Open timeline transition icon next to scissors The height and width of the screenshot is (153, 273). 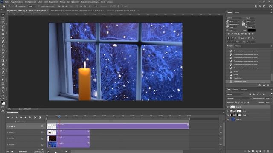tap(40, 117)
